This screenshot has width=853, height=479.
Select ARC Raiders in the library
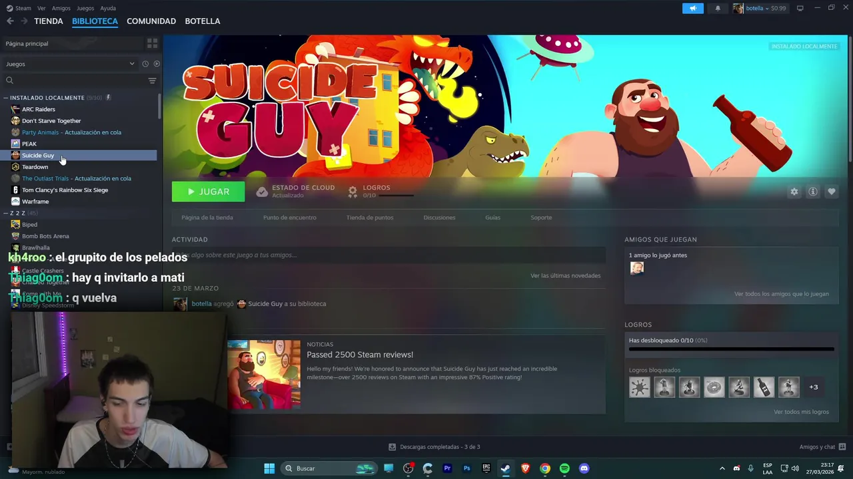[39, 109]
